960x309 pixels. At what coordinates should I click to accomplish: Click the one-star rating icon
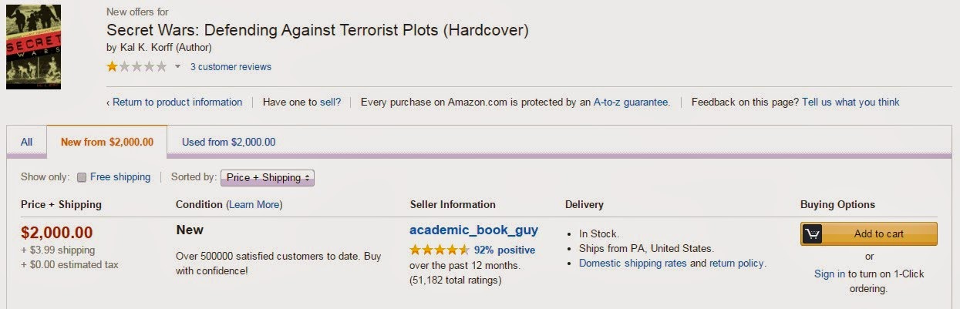coord(136,66)
